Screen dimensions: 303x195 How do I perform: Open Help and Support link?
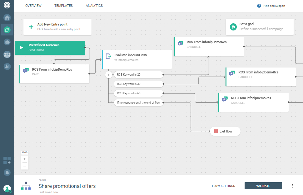[x=271, y=6]
